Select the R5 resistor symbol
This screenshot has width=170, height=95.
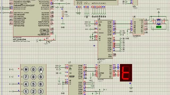tap(63, 14)
